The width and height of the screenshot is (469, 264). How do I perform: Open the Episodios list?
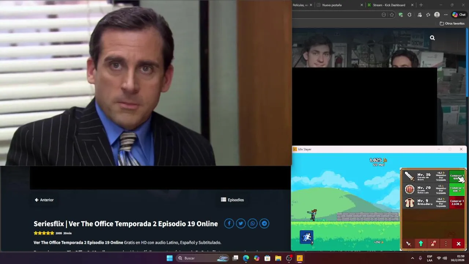tap(232, 200)
